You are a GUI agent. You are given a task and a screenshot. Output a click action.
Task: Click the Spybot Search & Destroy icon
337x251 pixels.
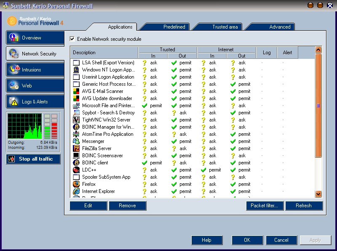(76, 113)
